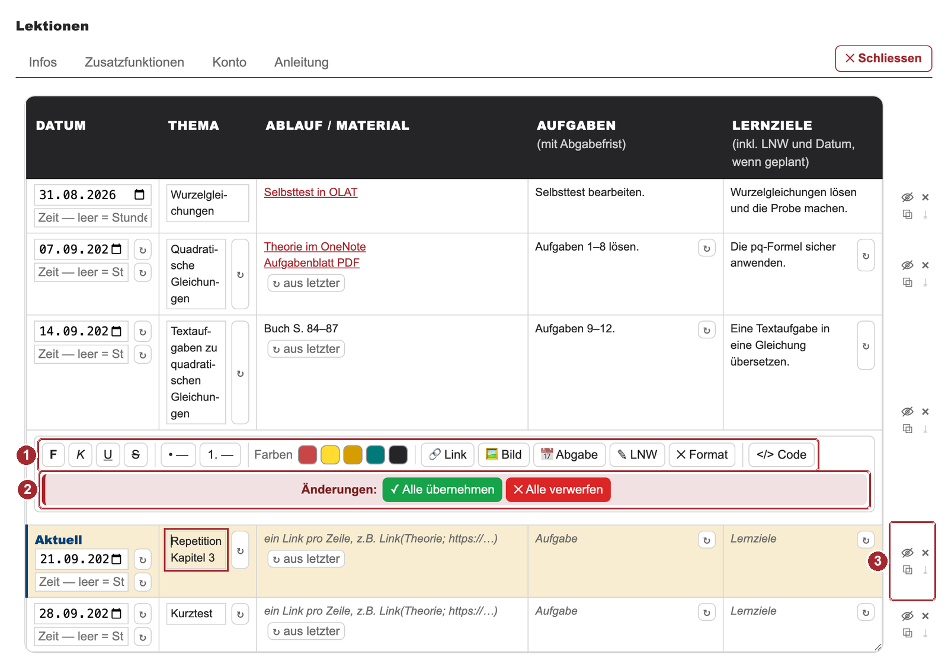This screenshot has height=667, width=948.
Task: Open calendar picker for 21.09 date
Action: (117, 559)
